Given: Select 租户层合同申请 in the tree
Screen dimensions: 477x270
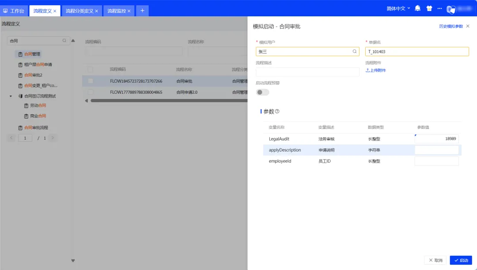Looking at the screenshot, I should (38, 65).
